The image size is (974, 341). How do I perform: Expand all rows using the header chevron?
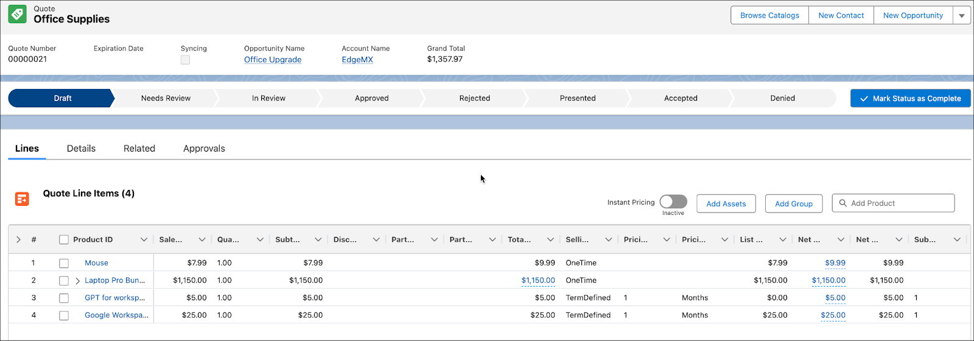[18, 240]
